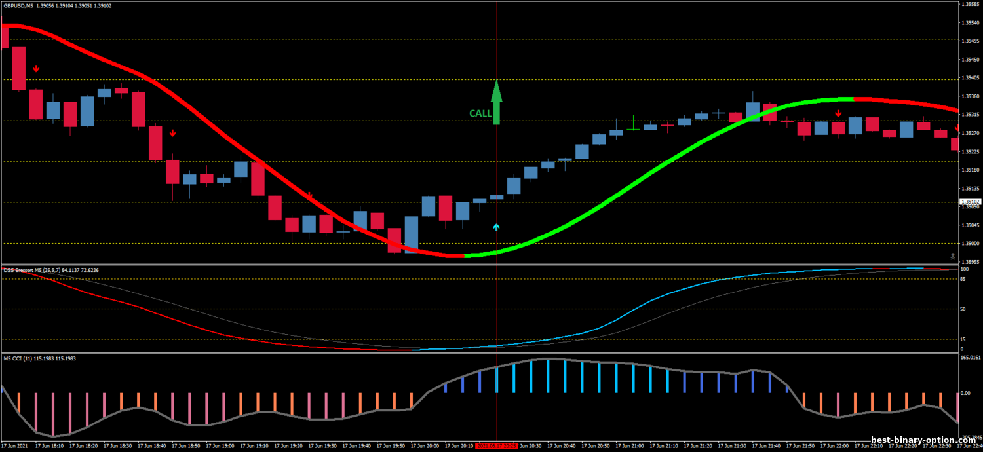Viewport: 983px width, 452px height.
Task: Select the red down arrow near 18:50
Action: [x=173, y=133]
